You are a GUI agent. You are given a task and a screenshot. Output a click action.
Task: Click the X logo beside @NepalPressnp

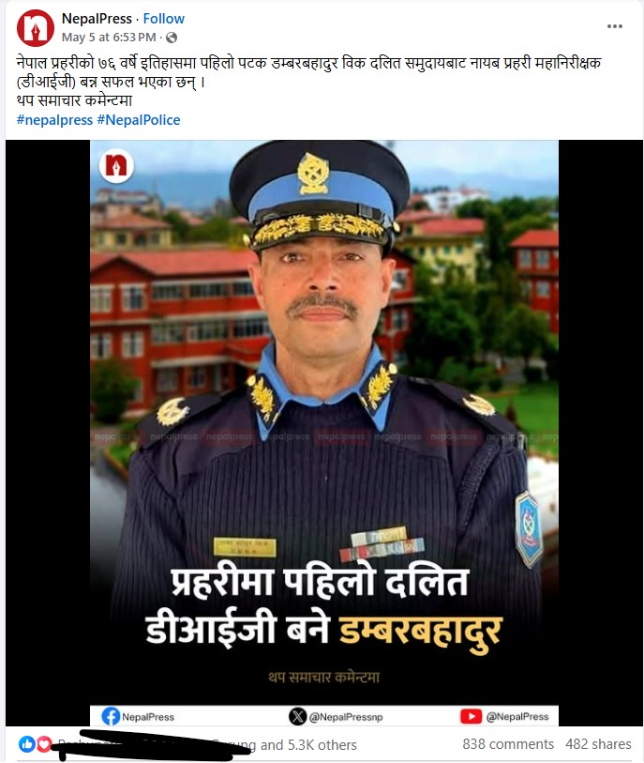pyautogui.click(x=297, y=716)
